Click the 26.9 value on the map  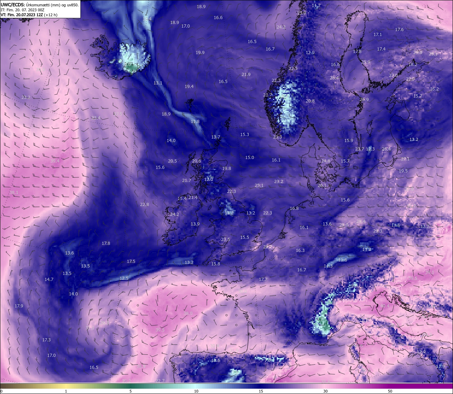[364, 100]
